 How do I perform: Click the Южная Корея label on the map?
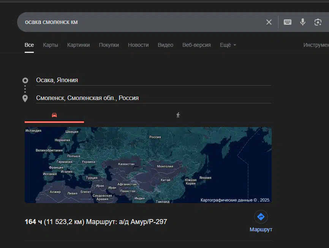pos(190,182)
